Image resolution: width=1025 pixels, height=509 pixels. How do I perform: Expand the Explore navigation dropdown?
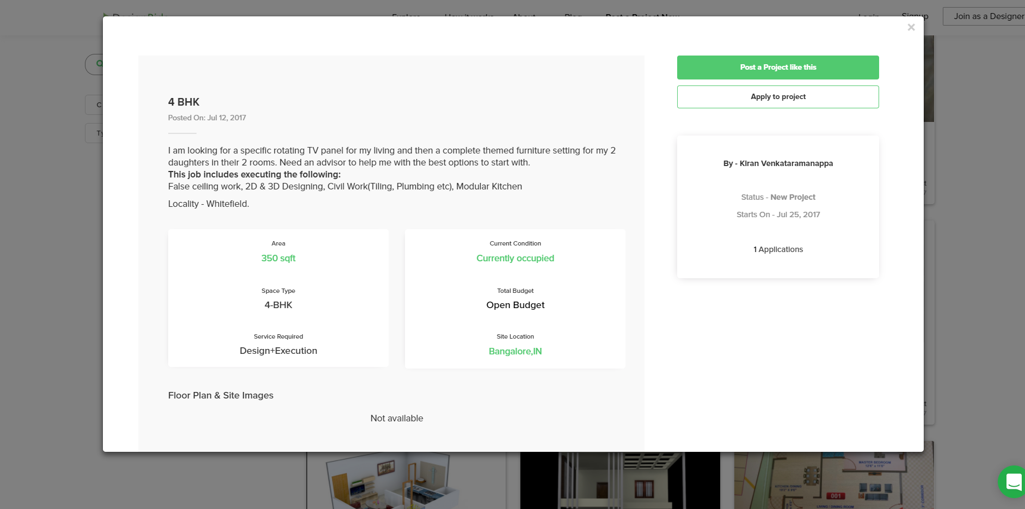click(406, 17)
